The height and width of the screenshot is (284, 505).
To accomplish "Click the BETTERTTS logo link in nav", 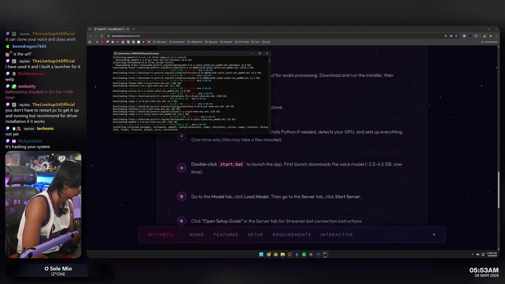I will click(161, 235).
